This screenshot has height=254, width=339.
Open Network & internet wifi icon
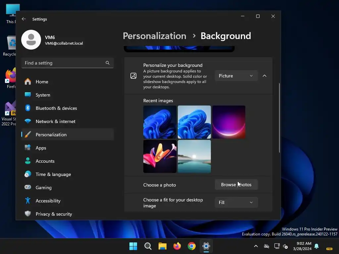pyautogui.click(x=28, y=121)
